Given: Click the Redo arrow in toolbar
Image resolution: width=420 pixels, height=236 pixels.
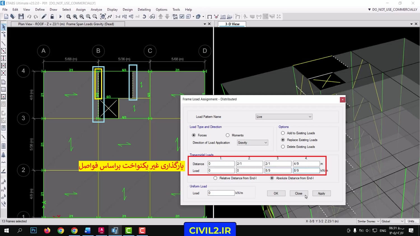Looking at the screenshot, I should coord(36,17).
